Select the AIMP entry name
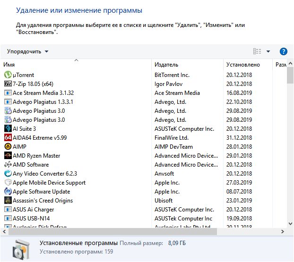Screen dimensions: 294x262 pyautogui.click(x=19, y=147)
